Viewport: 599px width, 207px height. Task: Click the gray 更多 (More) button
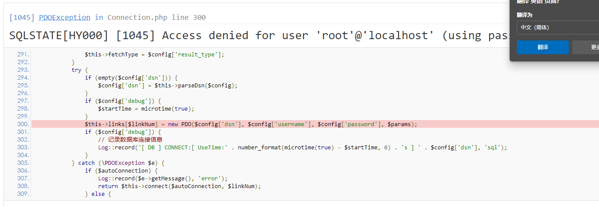coord(588,47)
